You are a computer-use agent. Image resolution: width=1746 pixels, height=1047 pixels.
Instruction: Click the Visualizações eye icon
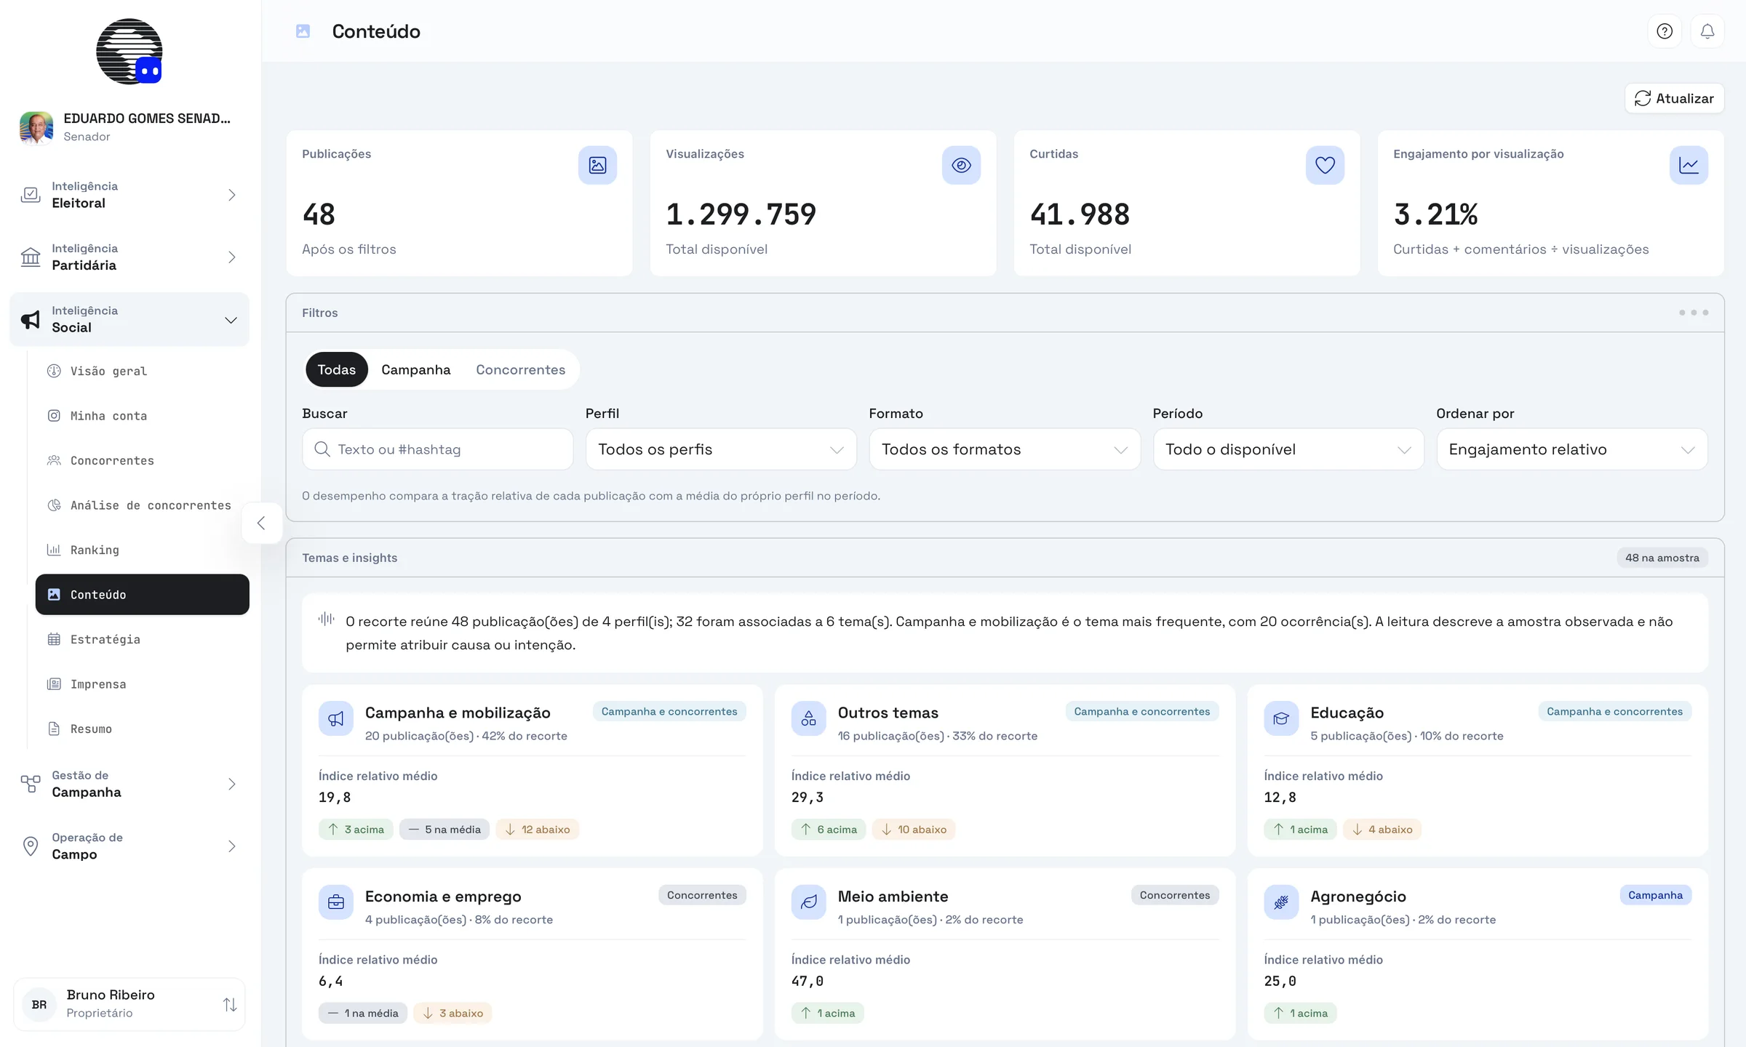(x=961, y=165)
